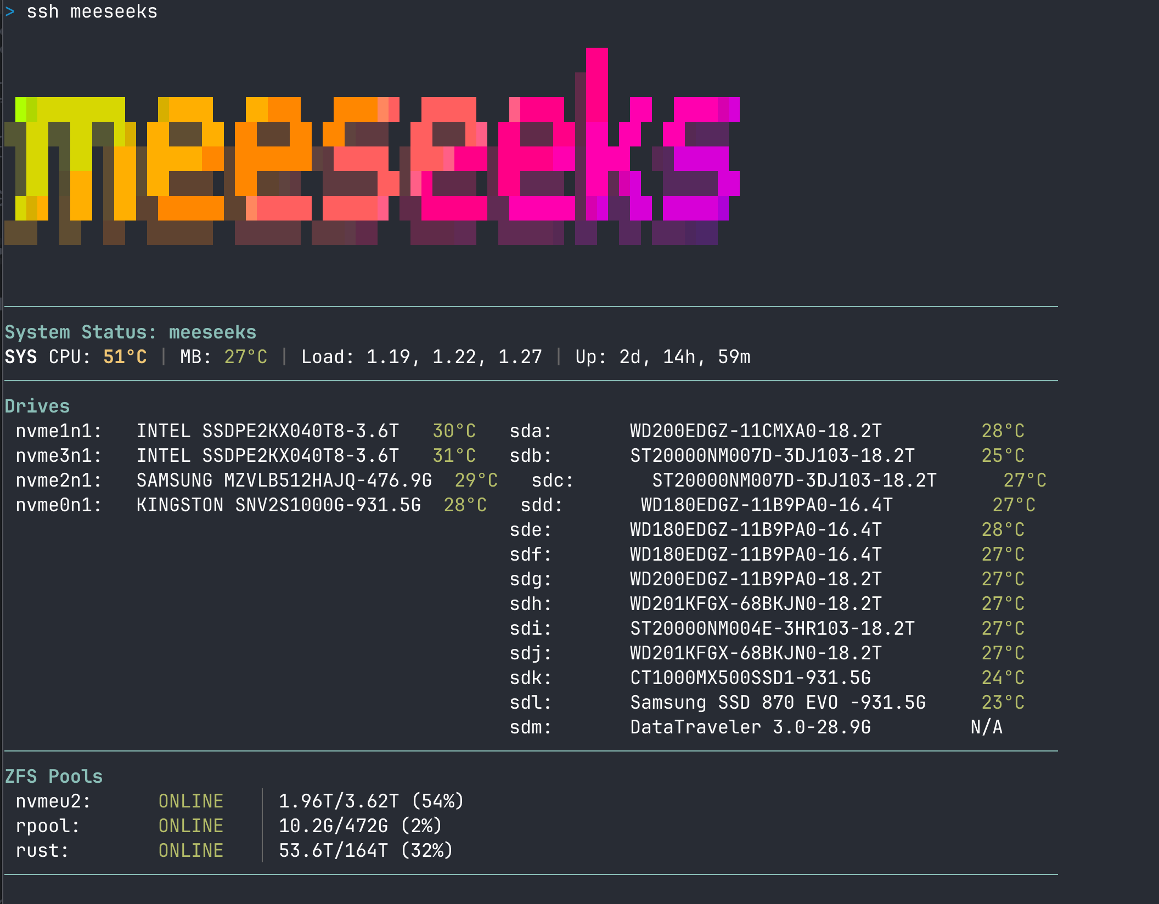Image resolution: width=1159 pixels, height=904 pixels.
Task: Select the 'ZFS Pools' section heading
Action: click(x=54, y=777)
